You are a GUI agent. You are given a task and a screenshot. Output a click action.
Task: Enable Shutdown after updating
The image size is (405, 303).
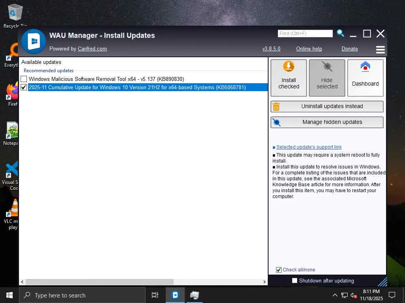294,281
